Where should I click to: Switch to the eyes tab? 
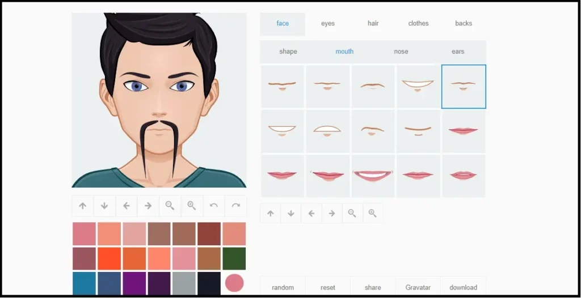(328, 23)
